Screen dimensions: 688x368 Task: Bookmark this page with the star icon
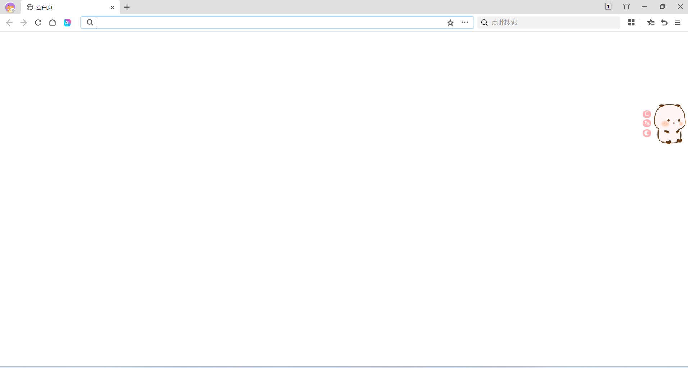pyautogui.click(x=450, y=23)
